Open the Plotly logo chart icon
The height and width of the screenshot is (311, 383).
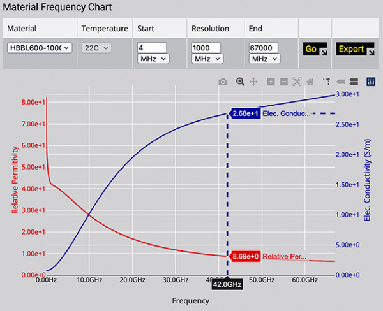pos(371,82)
